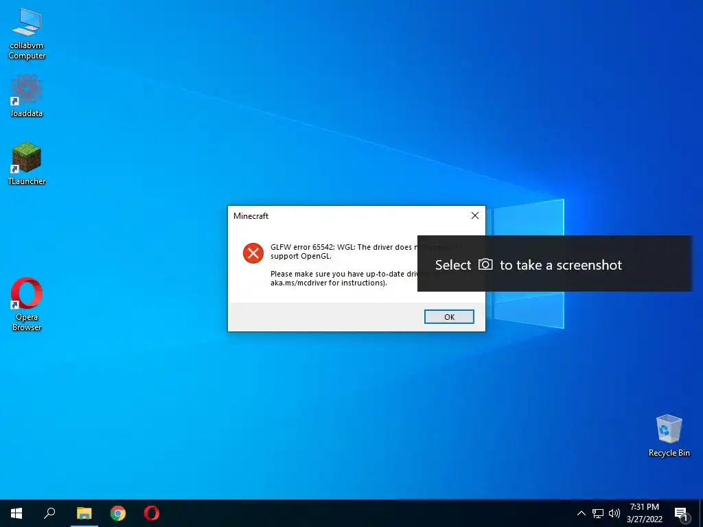
Task: Click the red error icon in dialog
Action: click(x=253, y=253)
